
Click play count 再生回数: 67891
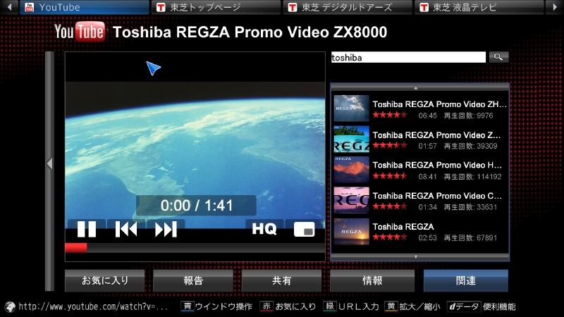coord(470,237)
